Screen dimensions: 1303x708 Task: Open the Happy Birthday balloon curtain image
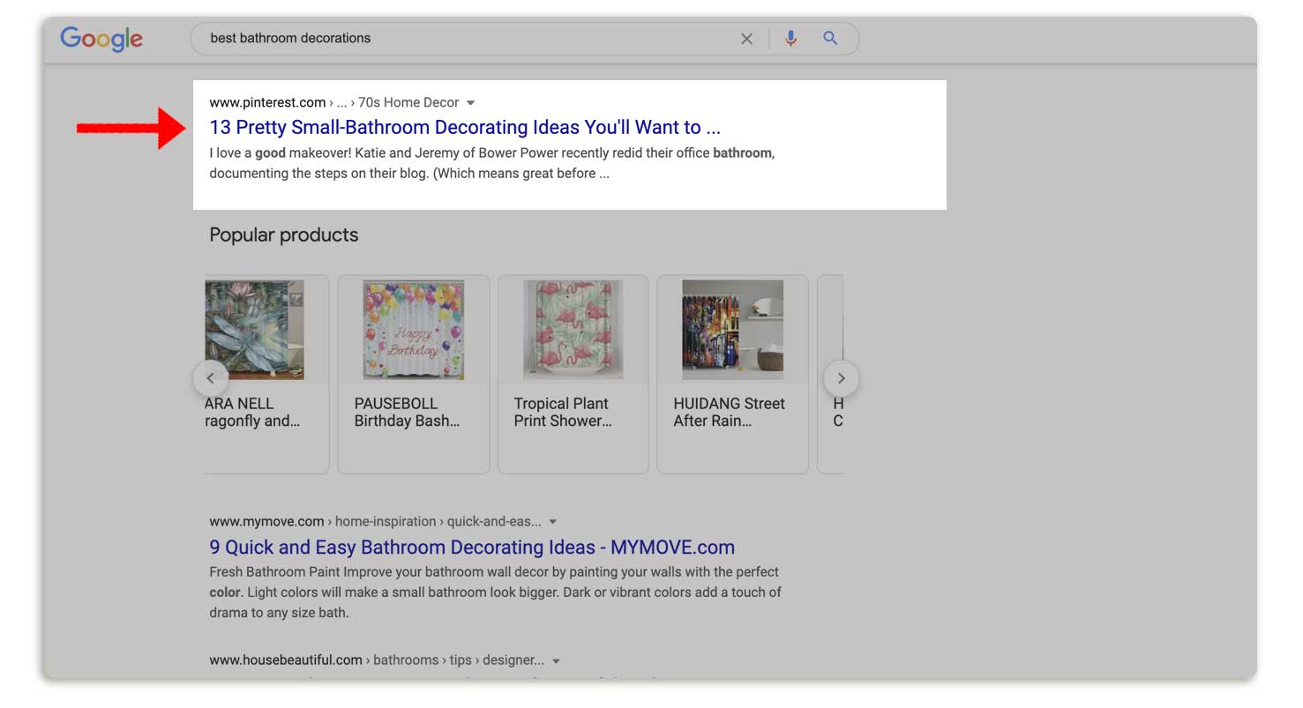[414, 330]
